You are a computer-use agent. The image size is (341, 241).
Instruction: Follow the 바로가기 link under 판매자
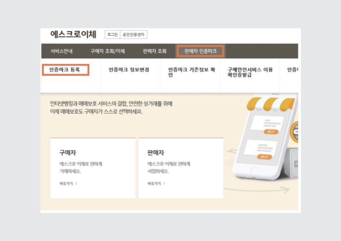(156, 184)
